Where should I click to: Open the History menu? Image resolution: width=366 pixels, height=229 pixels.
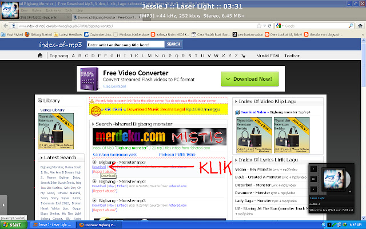(x=37, y=10)
